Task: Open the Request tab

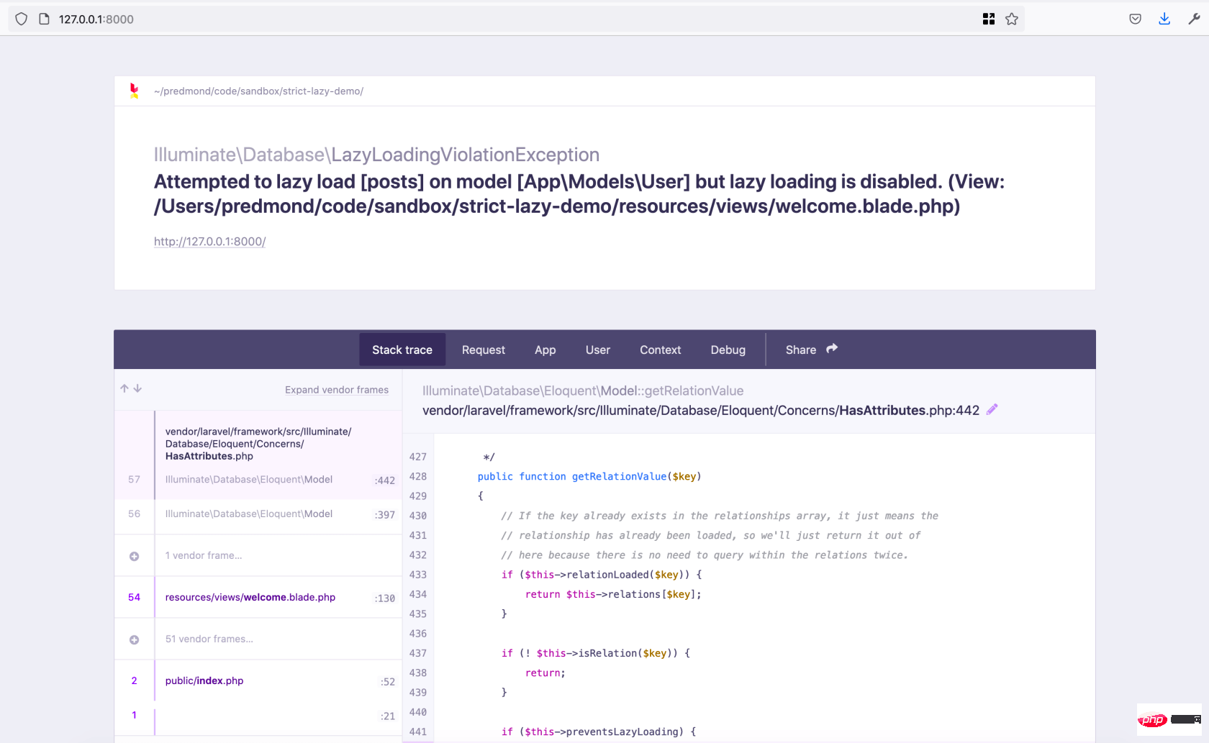Action: tap(483, 350)
